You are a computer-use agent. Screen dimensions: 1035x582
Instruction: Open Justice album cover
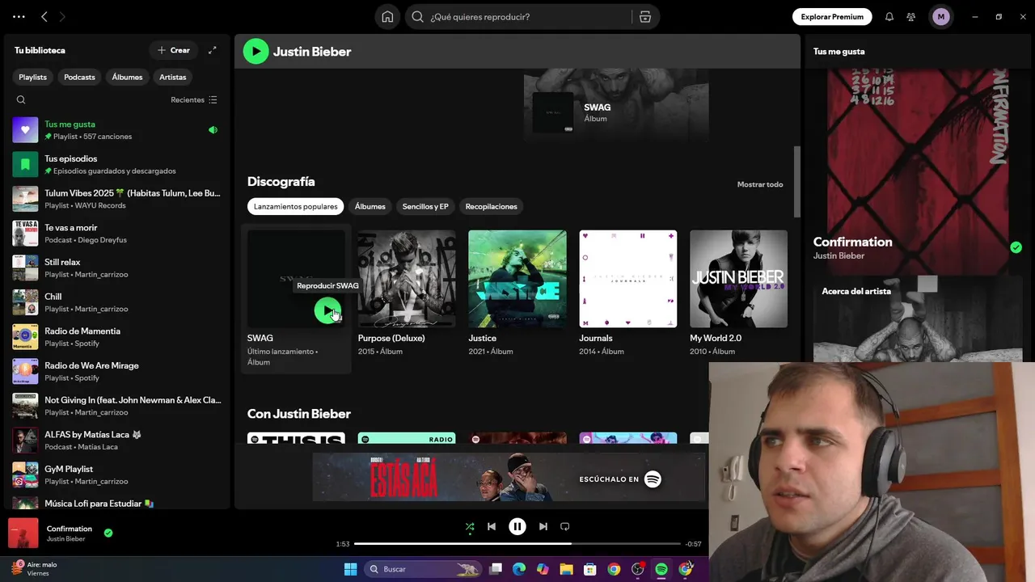pos(517,279)
